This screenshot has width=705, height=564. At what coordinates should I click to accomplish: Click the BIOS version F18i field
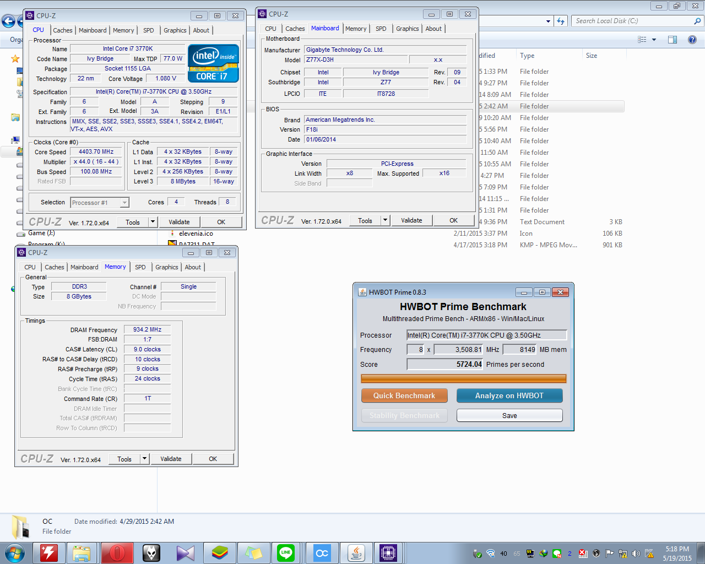385,129
